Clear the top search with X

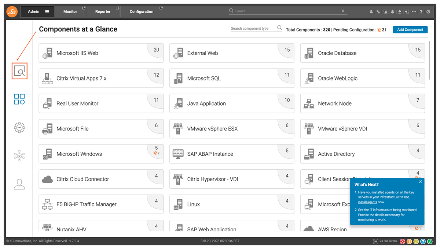click(x=343, y=11)
